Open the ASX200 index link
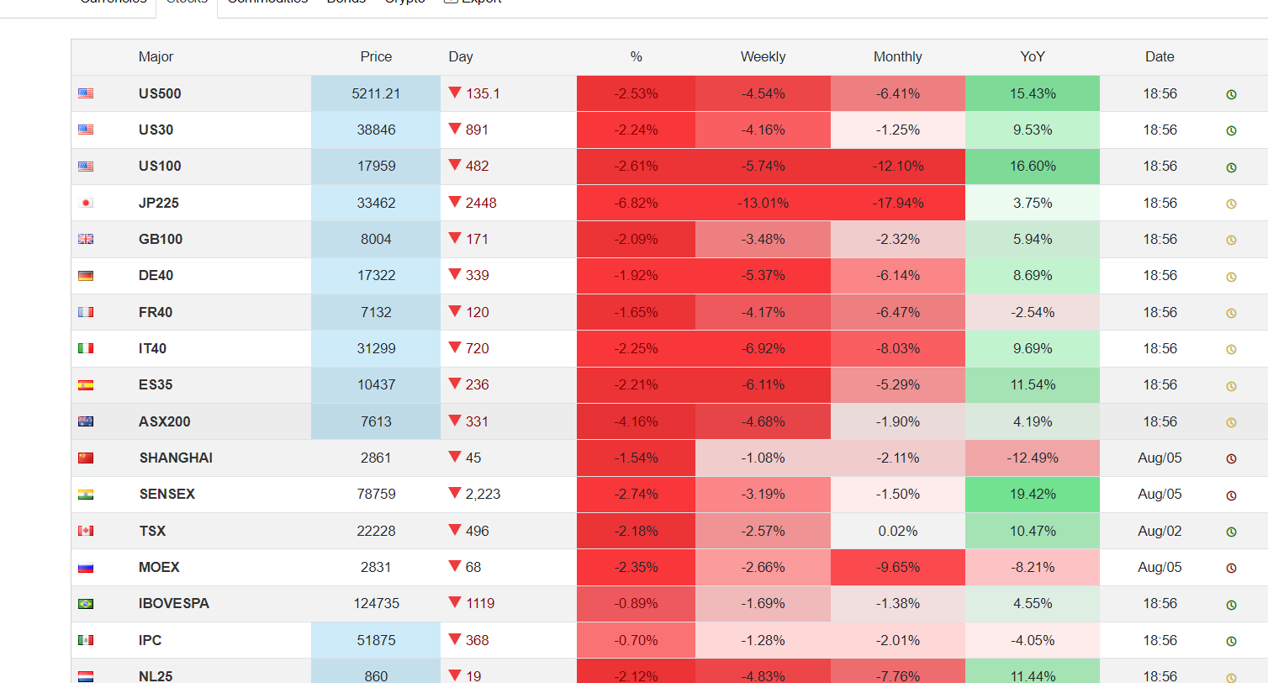Viewport: 1268px width, 683px height. click(x=165, y=421)
